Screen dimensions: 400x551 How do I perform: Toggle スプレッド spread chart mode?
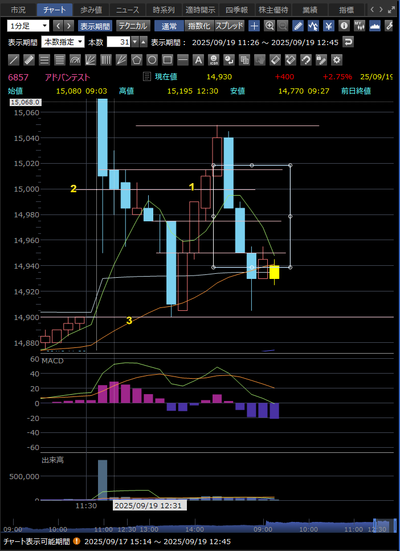pyautogui.click(x=229, y=26)
